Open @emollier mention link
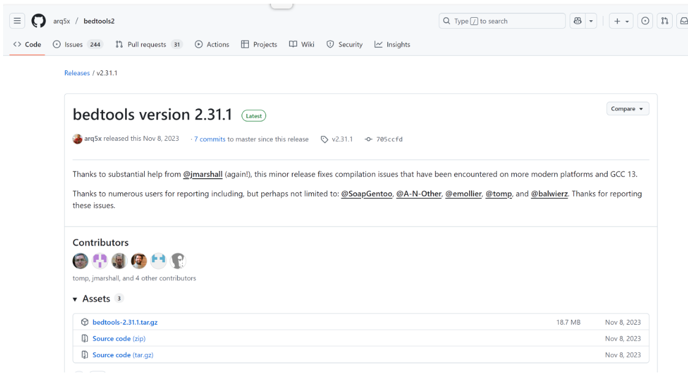The width and height of the screenshot is (688, 381). click(464, 194)
